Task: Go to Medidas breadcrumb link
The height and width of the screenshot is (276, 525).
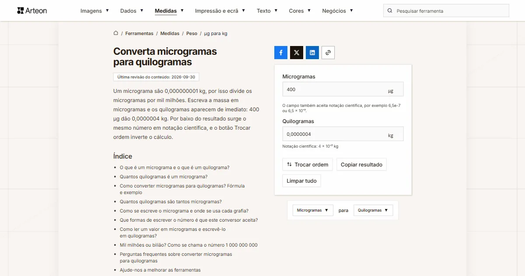Action: pyautogui.click(x=170, y=33)
